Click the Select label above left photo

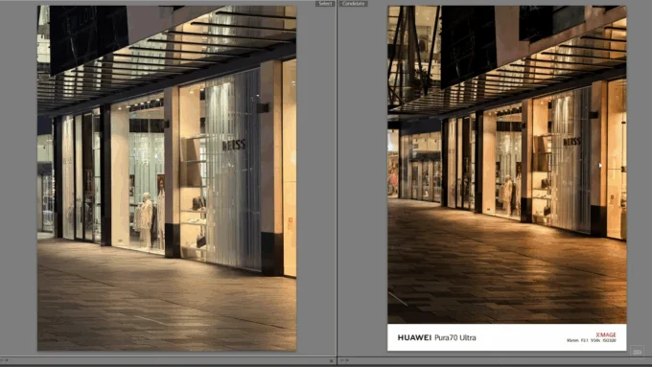[325, 3]
